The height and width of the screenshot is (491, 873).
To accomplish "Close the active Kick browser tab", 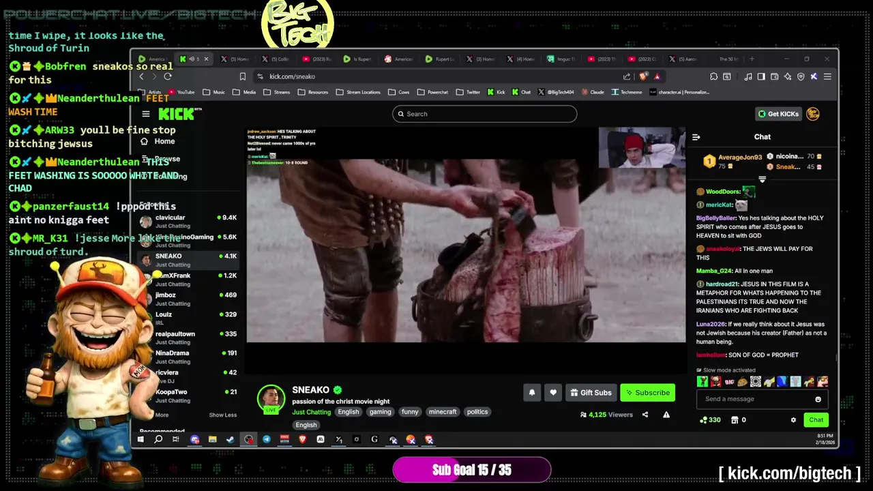I will pos(206,59).
